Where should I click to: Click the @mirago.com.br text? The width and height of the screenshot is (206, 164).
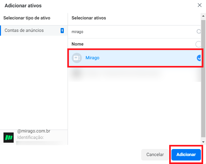point(34,131)
